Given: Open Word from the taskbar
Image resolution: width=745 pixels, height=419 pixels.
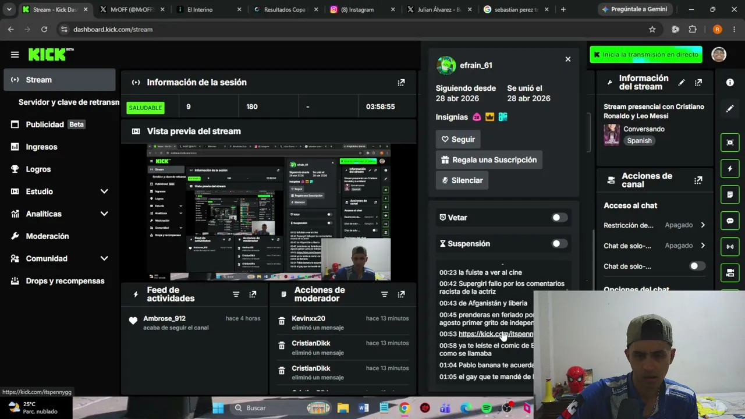Looking at the screenshot, I should (x=364, y=409).
